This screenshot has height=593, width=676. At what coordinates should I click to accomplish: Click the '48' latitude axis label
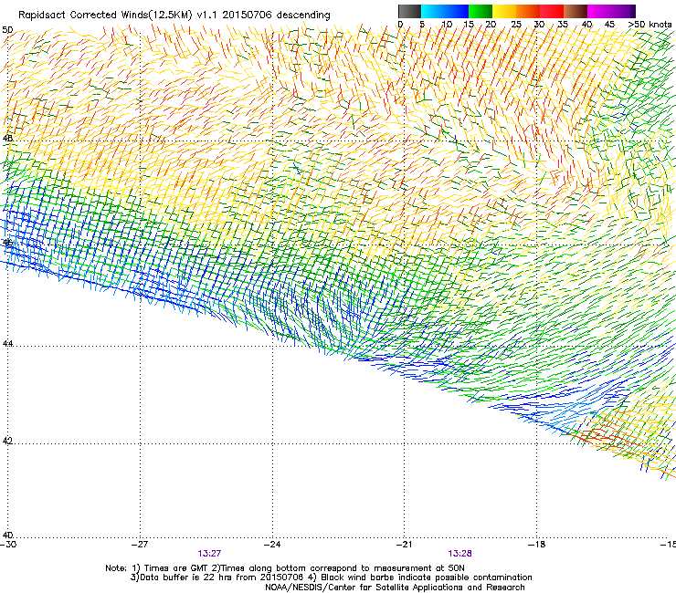click(x=7, y=138)
